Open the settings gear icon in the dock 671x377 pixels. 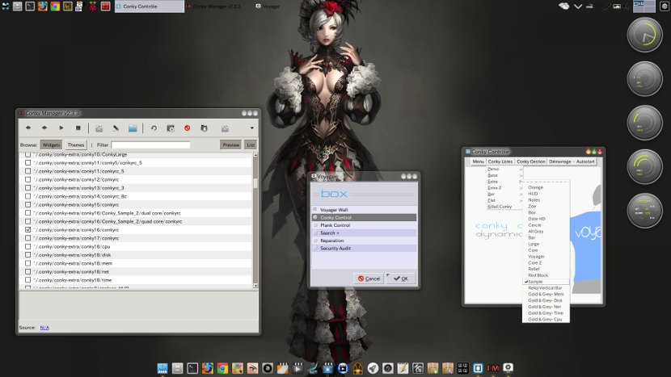(x=508, y=367)
